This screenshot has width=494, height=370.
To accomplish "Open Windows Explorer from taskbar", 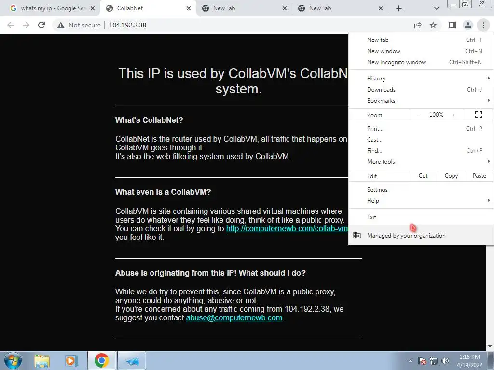I will coord(42,360).
